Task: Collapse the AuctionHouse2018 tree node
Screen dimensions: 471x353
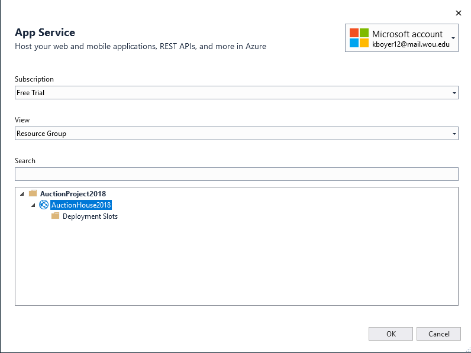Action: click(33, 205)
